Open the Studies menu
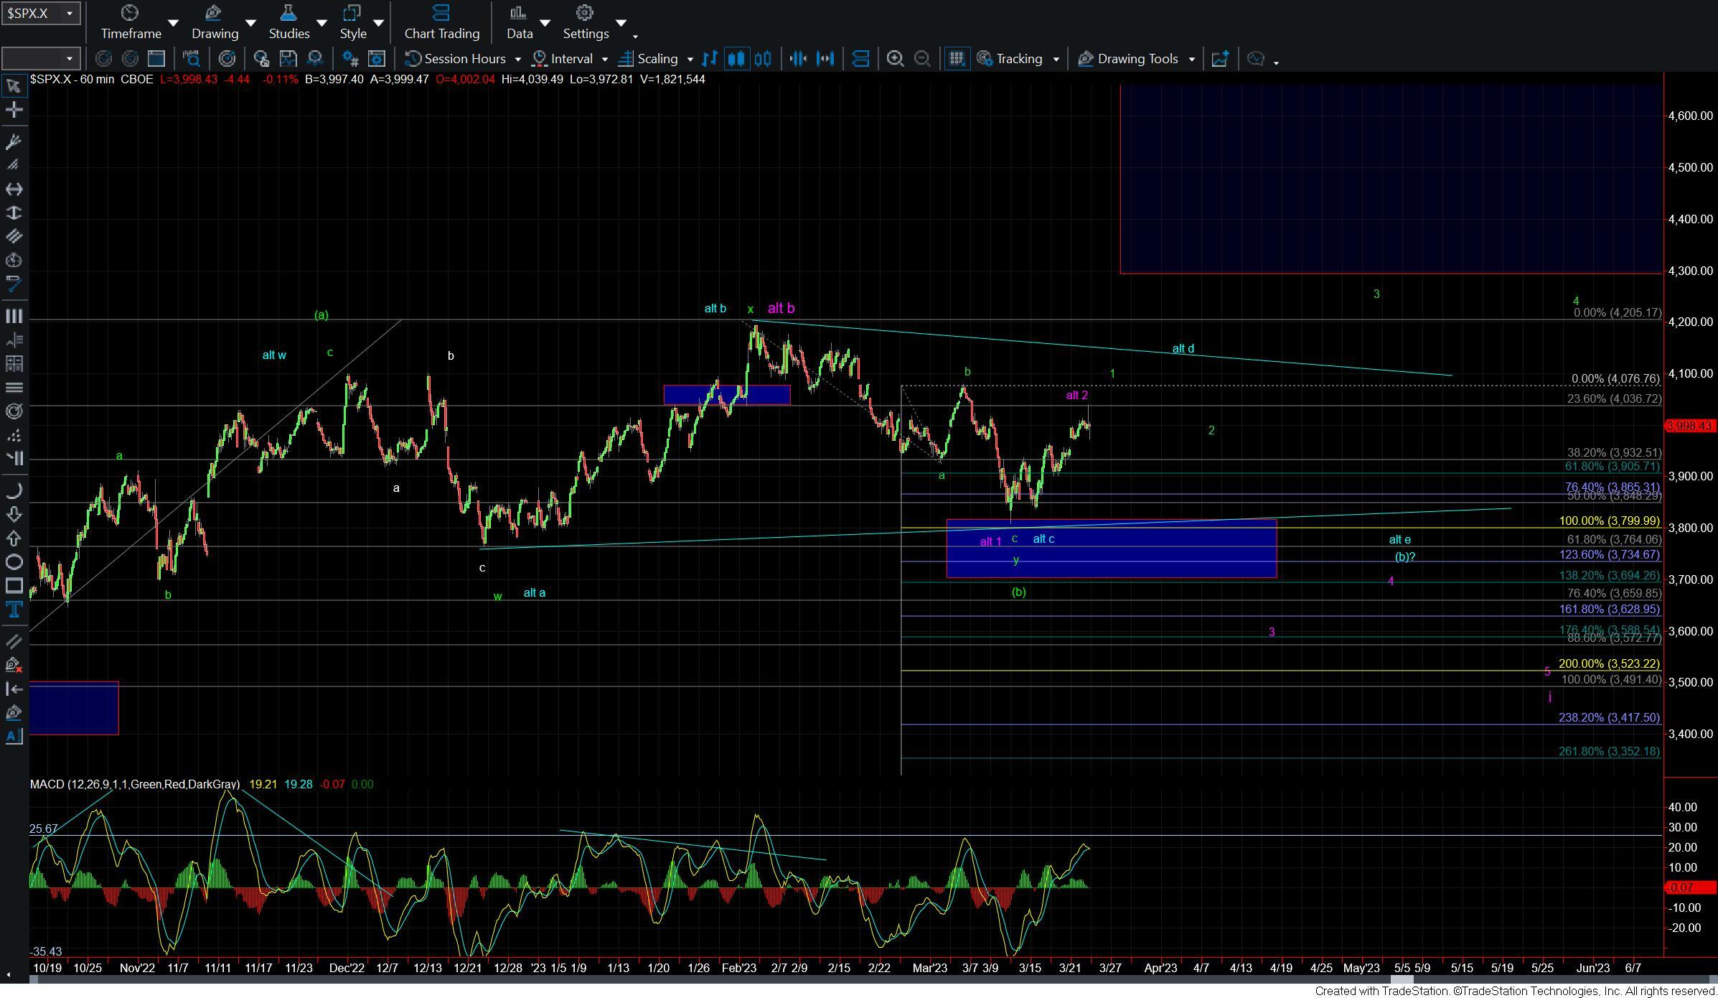 (288, 23)
